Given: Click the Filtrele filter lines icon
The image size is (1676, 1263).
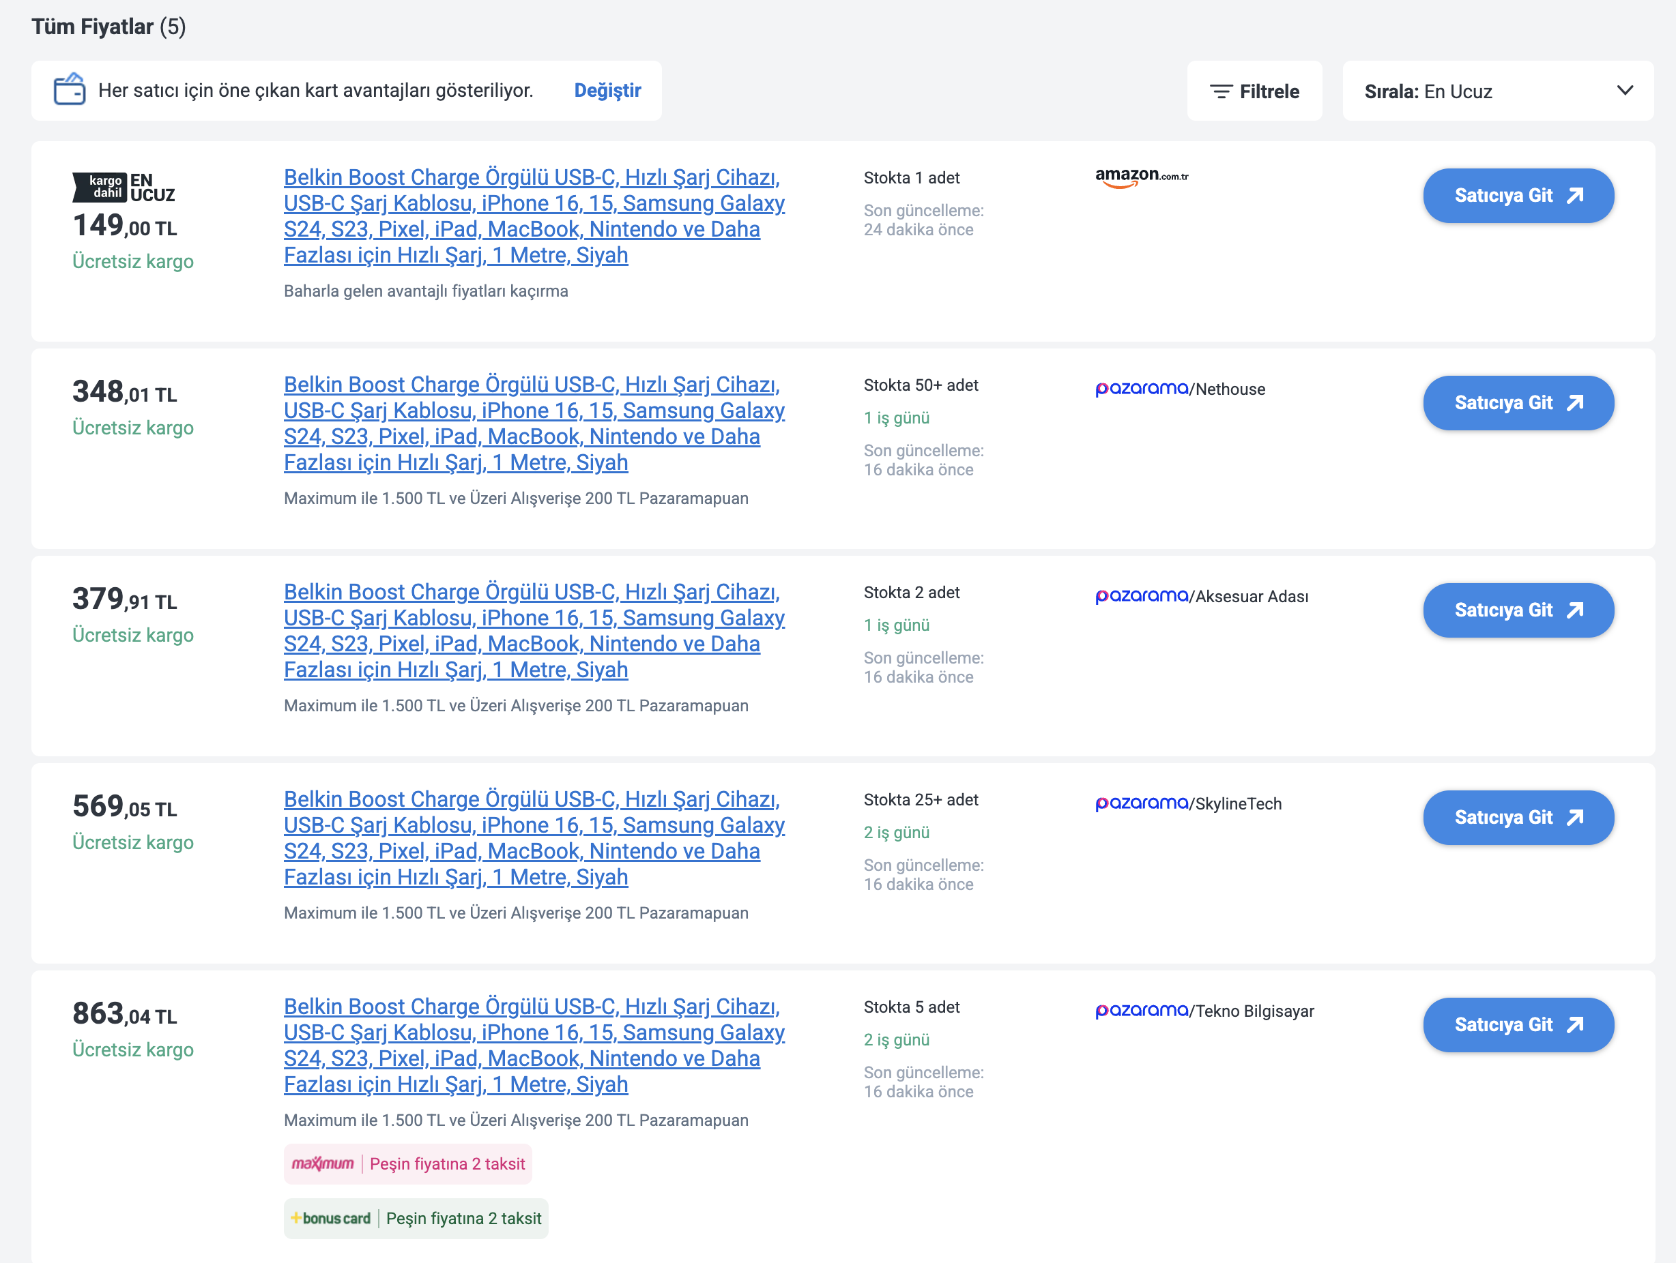Looking at the screenshot, I should coord(1221,91).
